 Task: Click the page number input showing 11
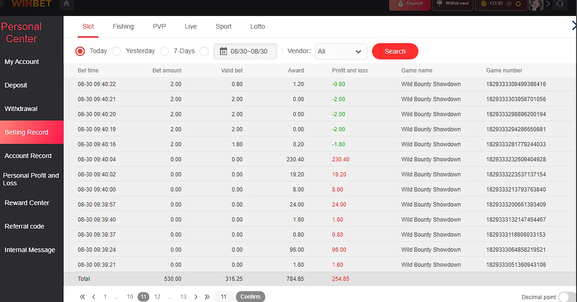click(224, 297)
